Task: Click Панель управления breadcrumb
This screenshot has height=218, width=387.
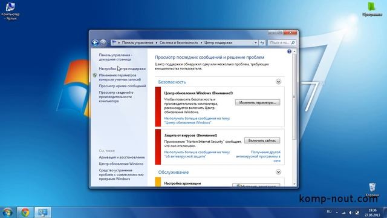Action: 137,42
